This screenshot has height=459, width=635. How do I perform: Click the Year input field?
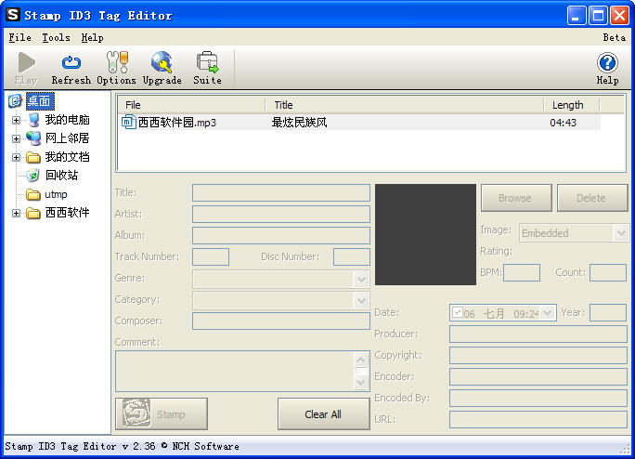[608, 312]
